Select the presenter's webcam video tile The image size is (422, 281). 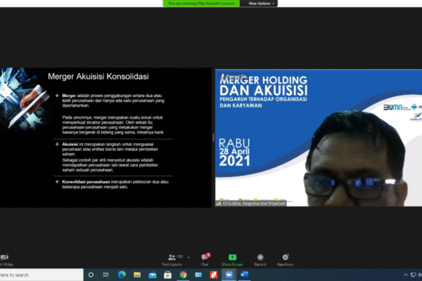pyautogui.click(x=318, y=137)
